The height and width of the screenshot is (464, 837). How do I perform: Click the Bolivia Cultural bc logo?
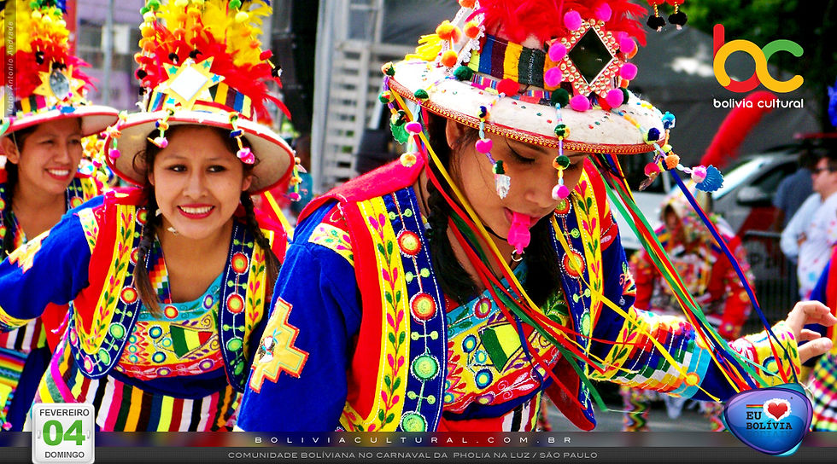758,59
